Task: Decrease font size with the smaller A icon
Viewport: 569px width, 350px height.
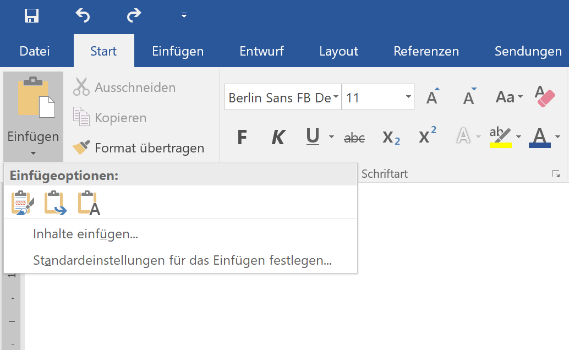Action: pos(469,96)
